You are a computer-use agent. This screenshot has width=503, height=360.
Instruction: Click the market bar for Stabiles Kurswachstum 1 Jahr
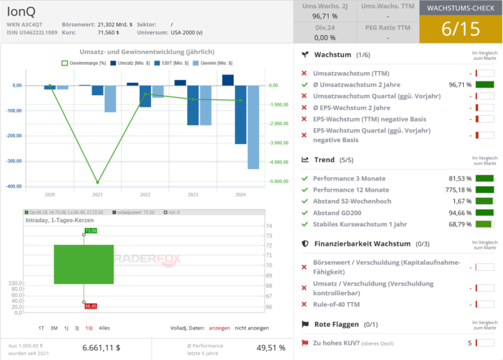pyautogui.click(x=484, y=224)
